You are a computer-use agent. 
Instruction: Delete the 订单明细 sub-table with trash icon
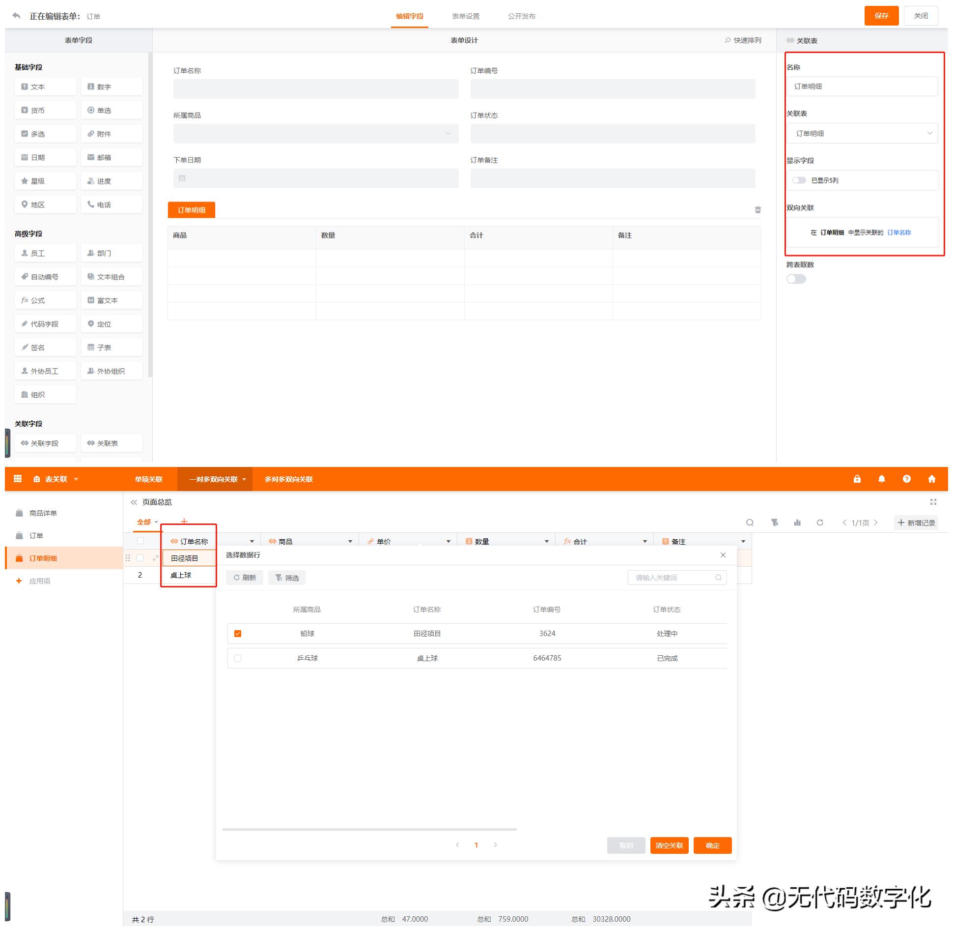click(x=758, y=210)
